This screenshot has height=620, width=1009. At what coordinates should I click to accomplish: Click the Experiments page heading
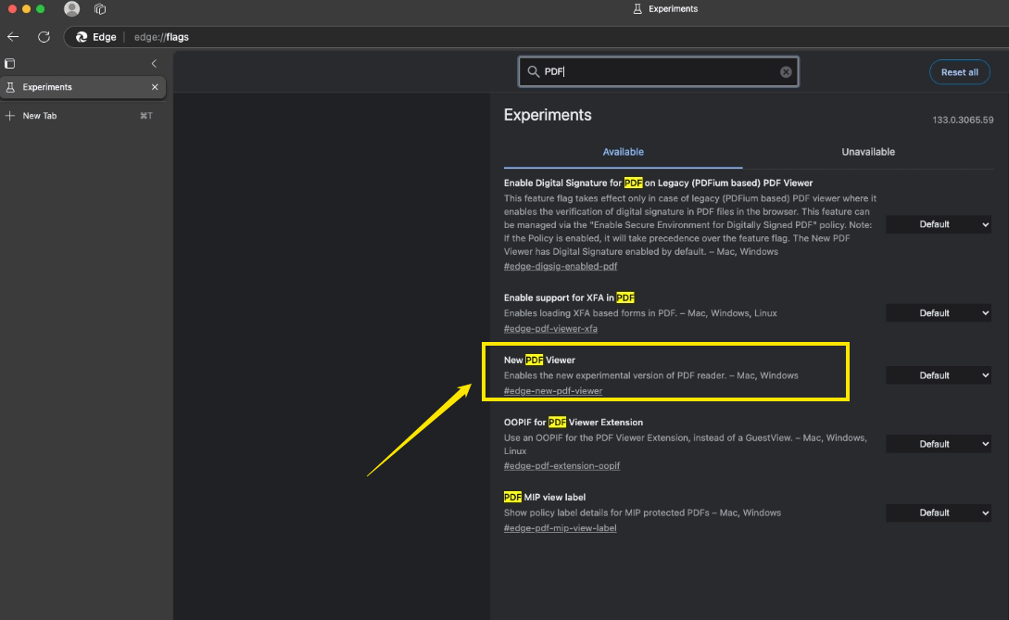[x=548, y=115]
